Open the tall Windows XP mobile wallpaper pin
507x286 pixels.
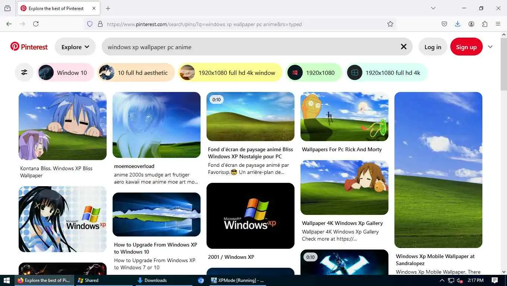pos(438,170)
